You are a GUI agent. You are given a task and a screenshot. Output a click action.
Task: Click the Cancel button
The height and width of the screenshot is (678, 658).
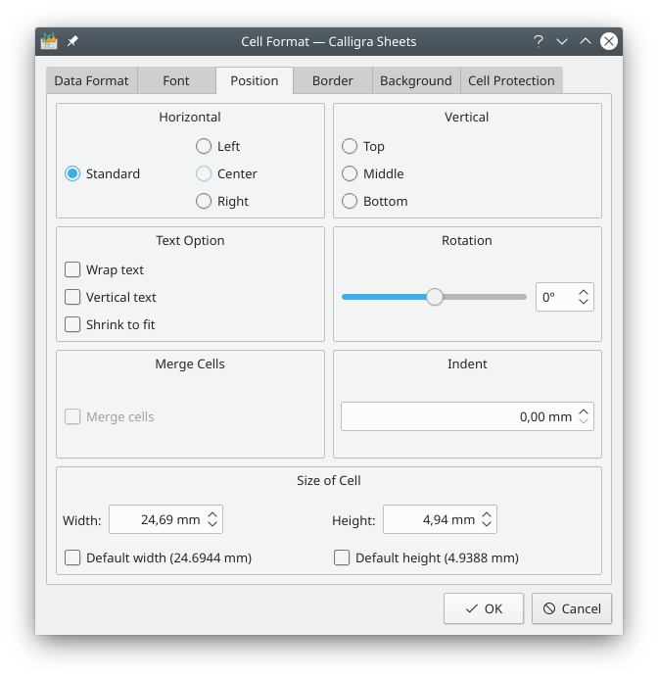pos(572,608)
